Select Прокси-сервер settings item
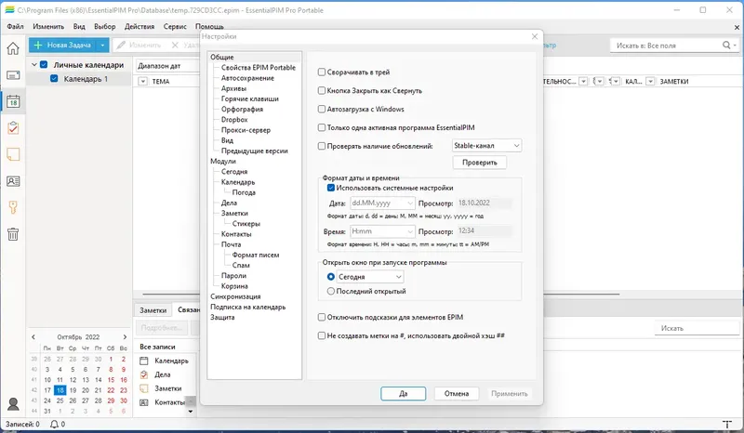The height and width of the screenshot is (433, 744). pyautogui.click(x=246, y=130)
